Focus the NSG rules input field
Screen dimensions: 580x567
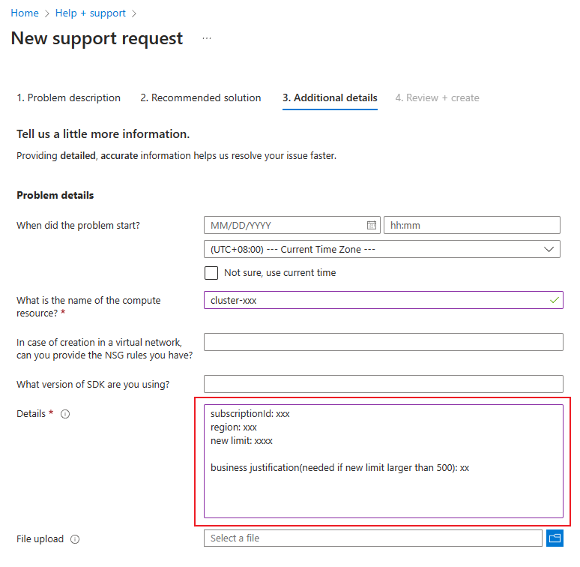tap(383, 342)
